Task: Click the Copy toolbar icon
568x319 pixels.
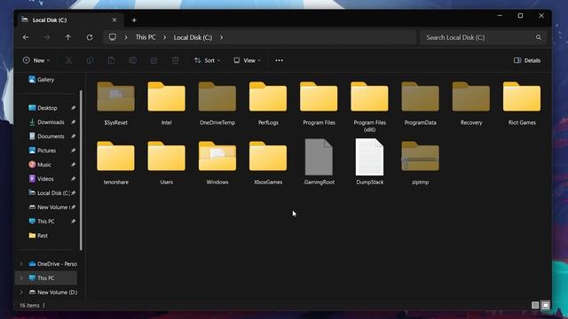Action: (90, 60)
